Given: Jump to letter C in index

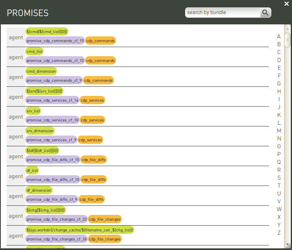Looking at the screenshot, I should click(x=279, y=52).
